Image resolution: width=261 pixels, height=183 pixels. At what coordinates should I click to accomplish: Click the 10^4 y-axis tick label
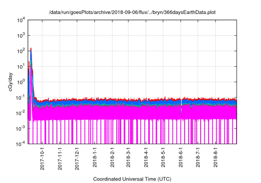click(x=21, y=20)
